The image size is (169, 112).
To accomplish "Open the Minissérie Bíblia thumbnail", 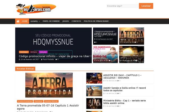I will tap(94, 104).
